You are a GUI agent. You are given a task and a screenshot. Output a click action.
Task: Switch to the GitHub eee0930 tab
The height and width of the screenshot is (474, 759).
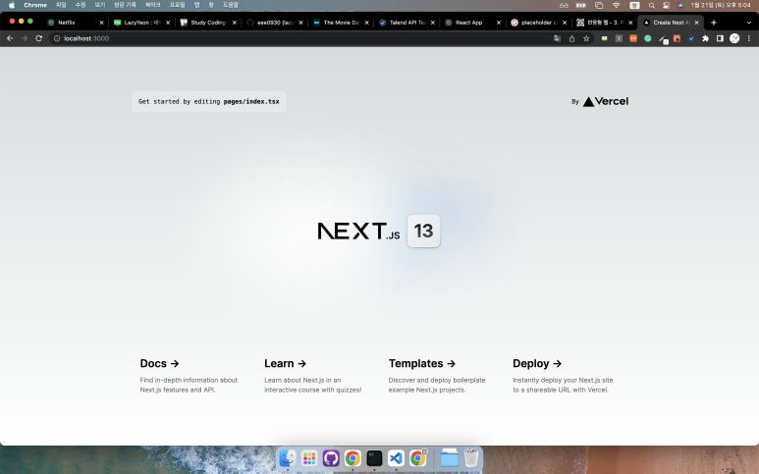point(275,23)
